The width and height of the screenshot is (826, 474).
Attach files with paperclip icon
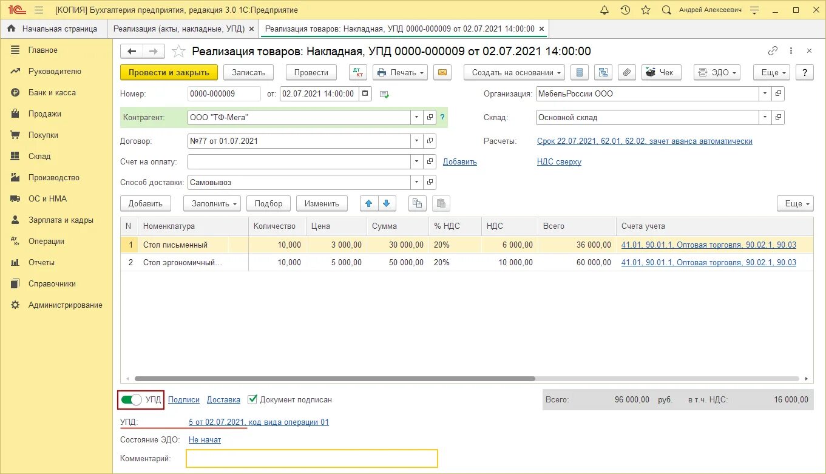(x=628, y=72)
